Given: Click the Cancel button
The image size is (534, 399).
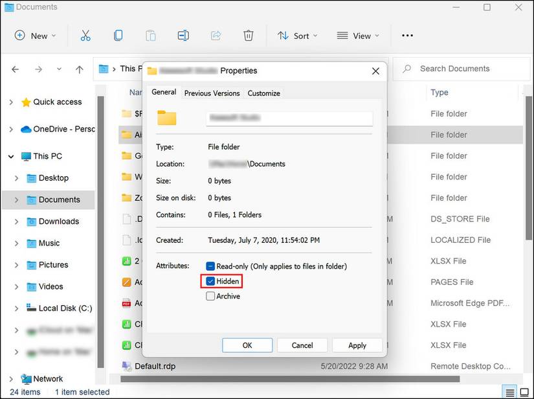Looking at the screenshot, I should pyautogui.click(x=302, y=345).
